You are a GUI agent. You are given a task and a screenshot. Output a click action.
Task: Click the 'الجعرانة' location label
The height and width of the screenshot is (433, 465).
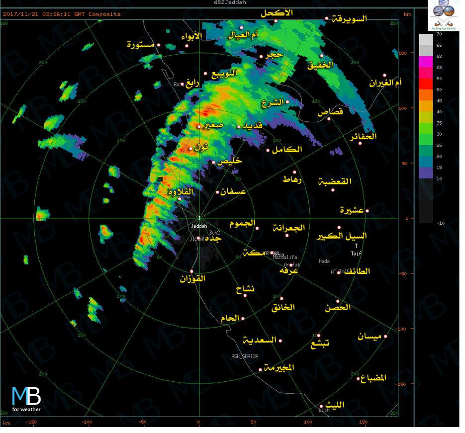pos(289,228)
